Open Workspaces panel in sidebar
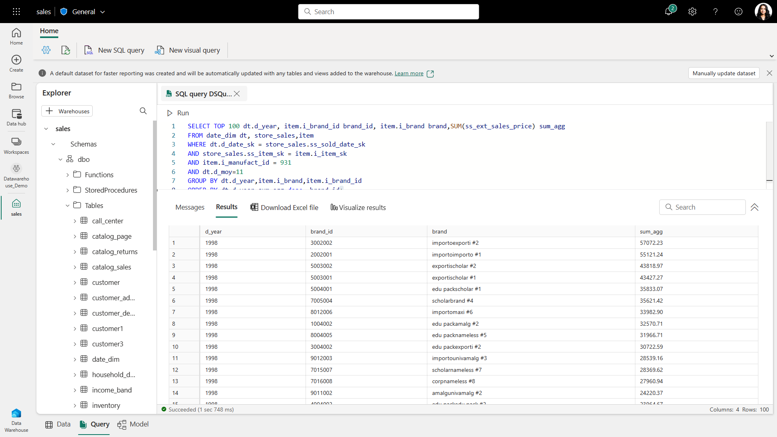Viewport: 777px width, 437px height. 16,146
